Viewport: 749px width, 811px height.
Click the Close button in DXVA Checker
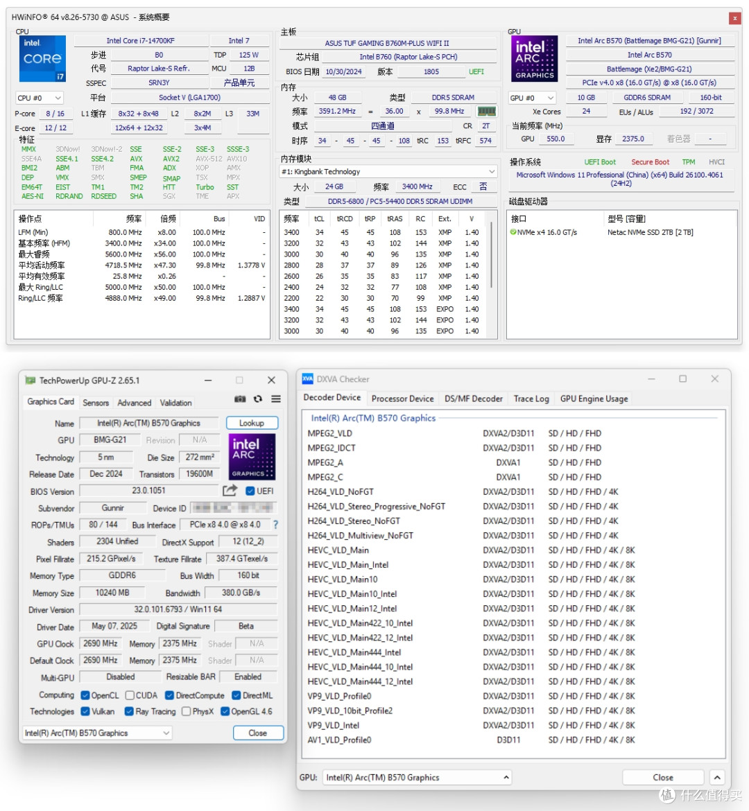[662, 777]
